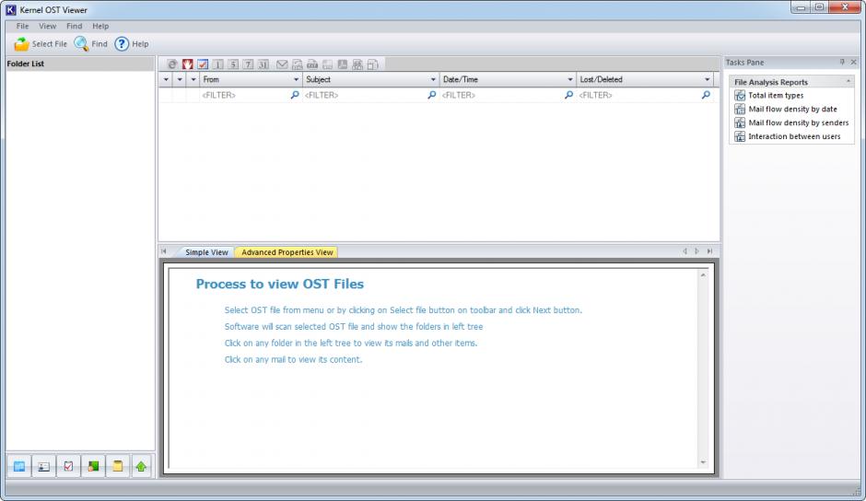Click preview pane scrollbar down arrow
866x501 pixels.
(703, 462)
